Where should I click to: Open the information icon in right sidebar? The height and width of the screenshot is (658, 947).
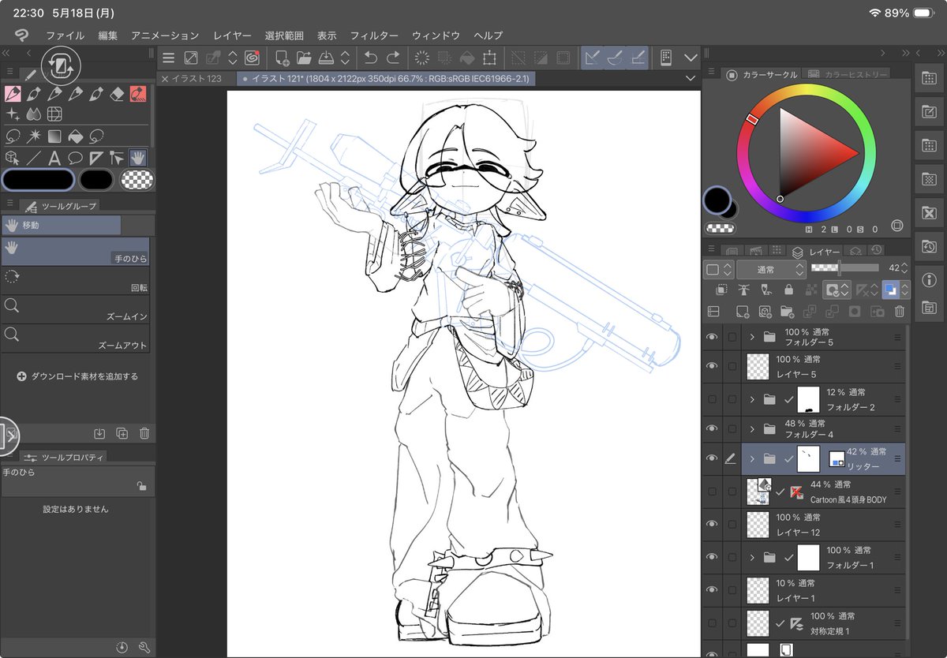pyautogui.click(x=929, y=280)
